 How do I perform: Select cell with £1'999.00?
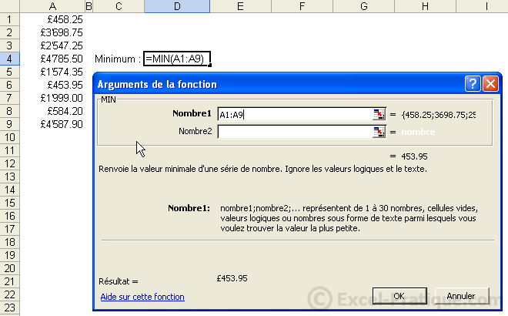(x=52, y=98)
